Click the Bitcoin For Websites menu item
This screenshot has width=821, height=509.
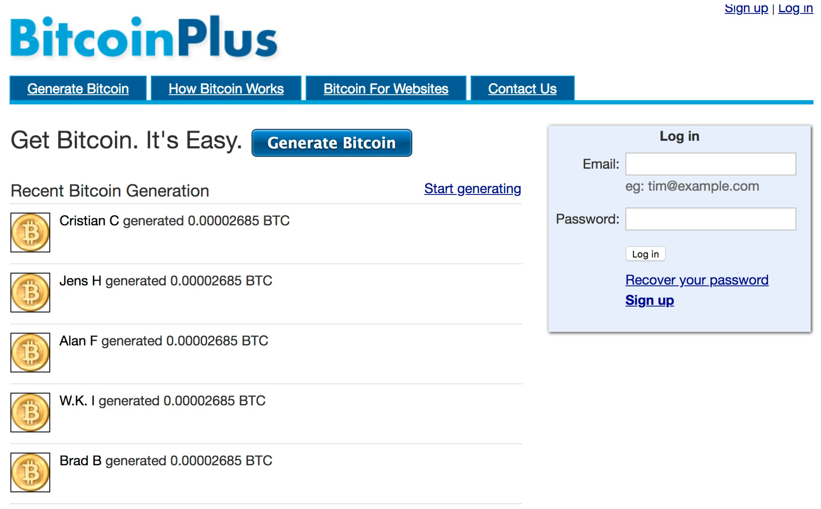coord(385,88)
